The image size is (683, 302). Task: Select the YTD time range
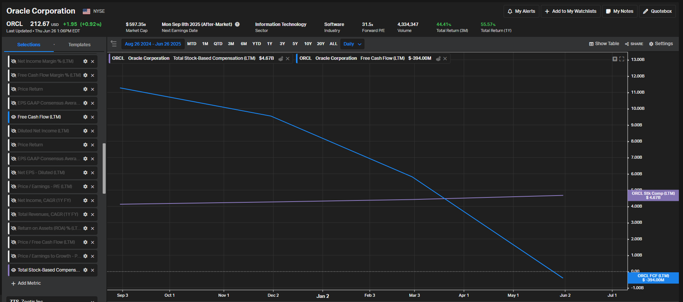(257, 44)
